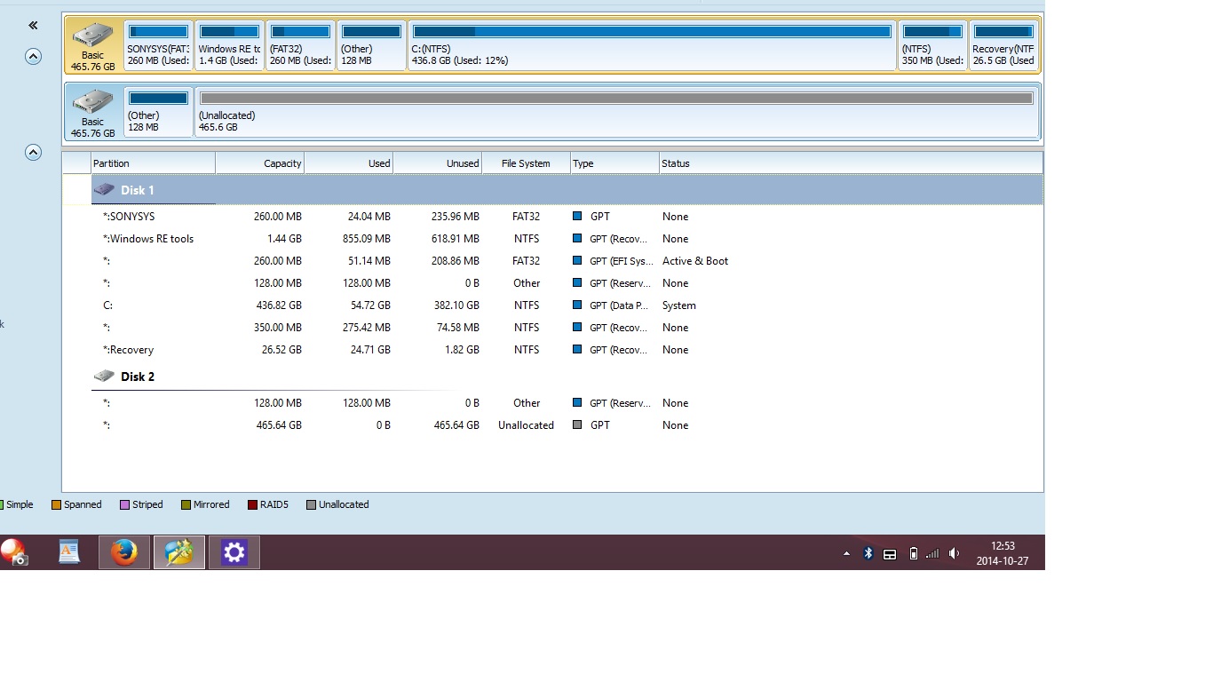Select the Recovery 26.5 GB block in the disk map
1213x682 pixels.
pyautogui.click(x=1003, y=45)
